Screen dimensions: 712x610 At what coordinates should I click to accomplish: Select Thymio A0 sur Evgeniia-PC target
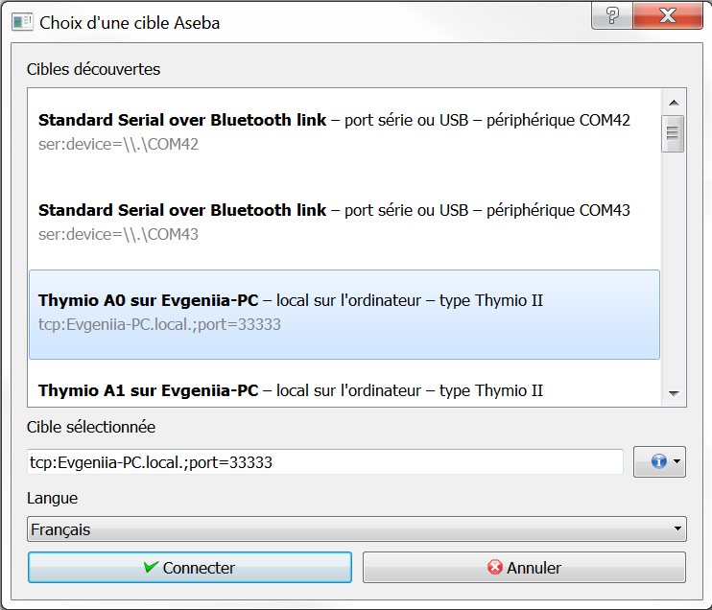point(344,315)
